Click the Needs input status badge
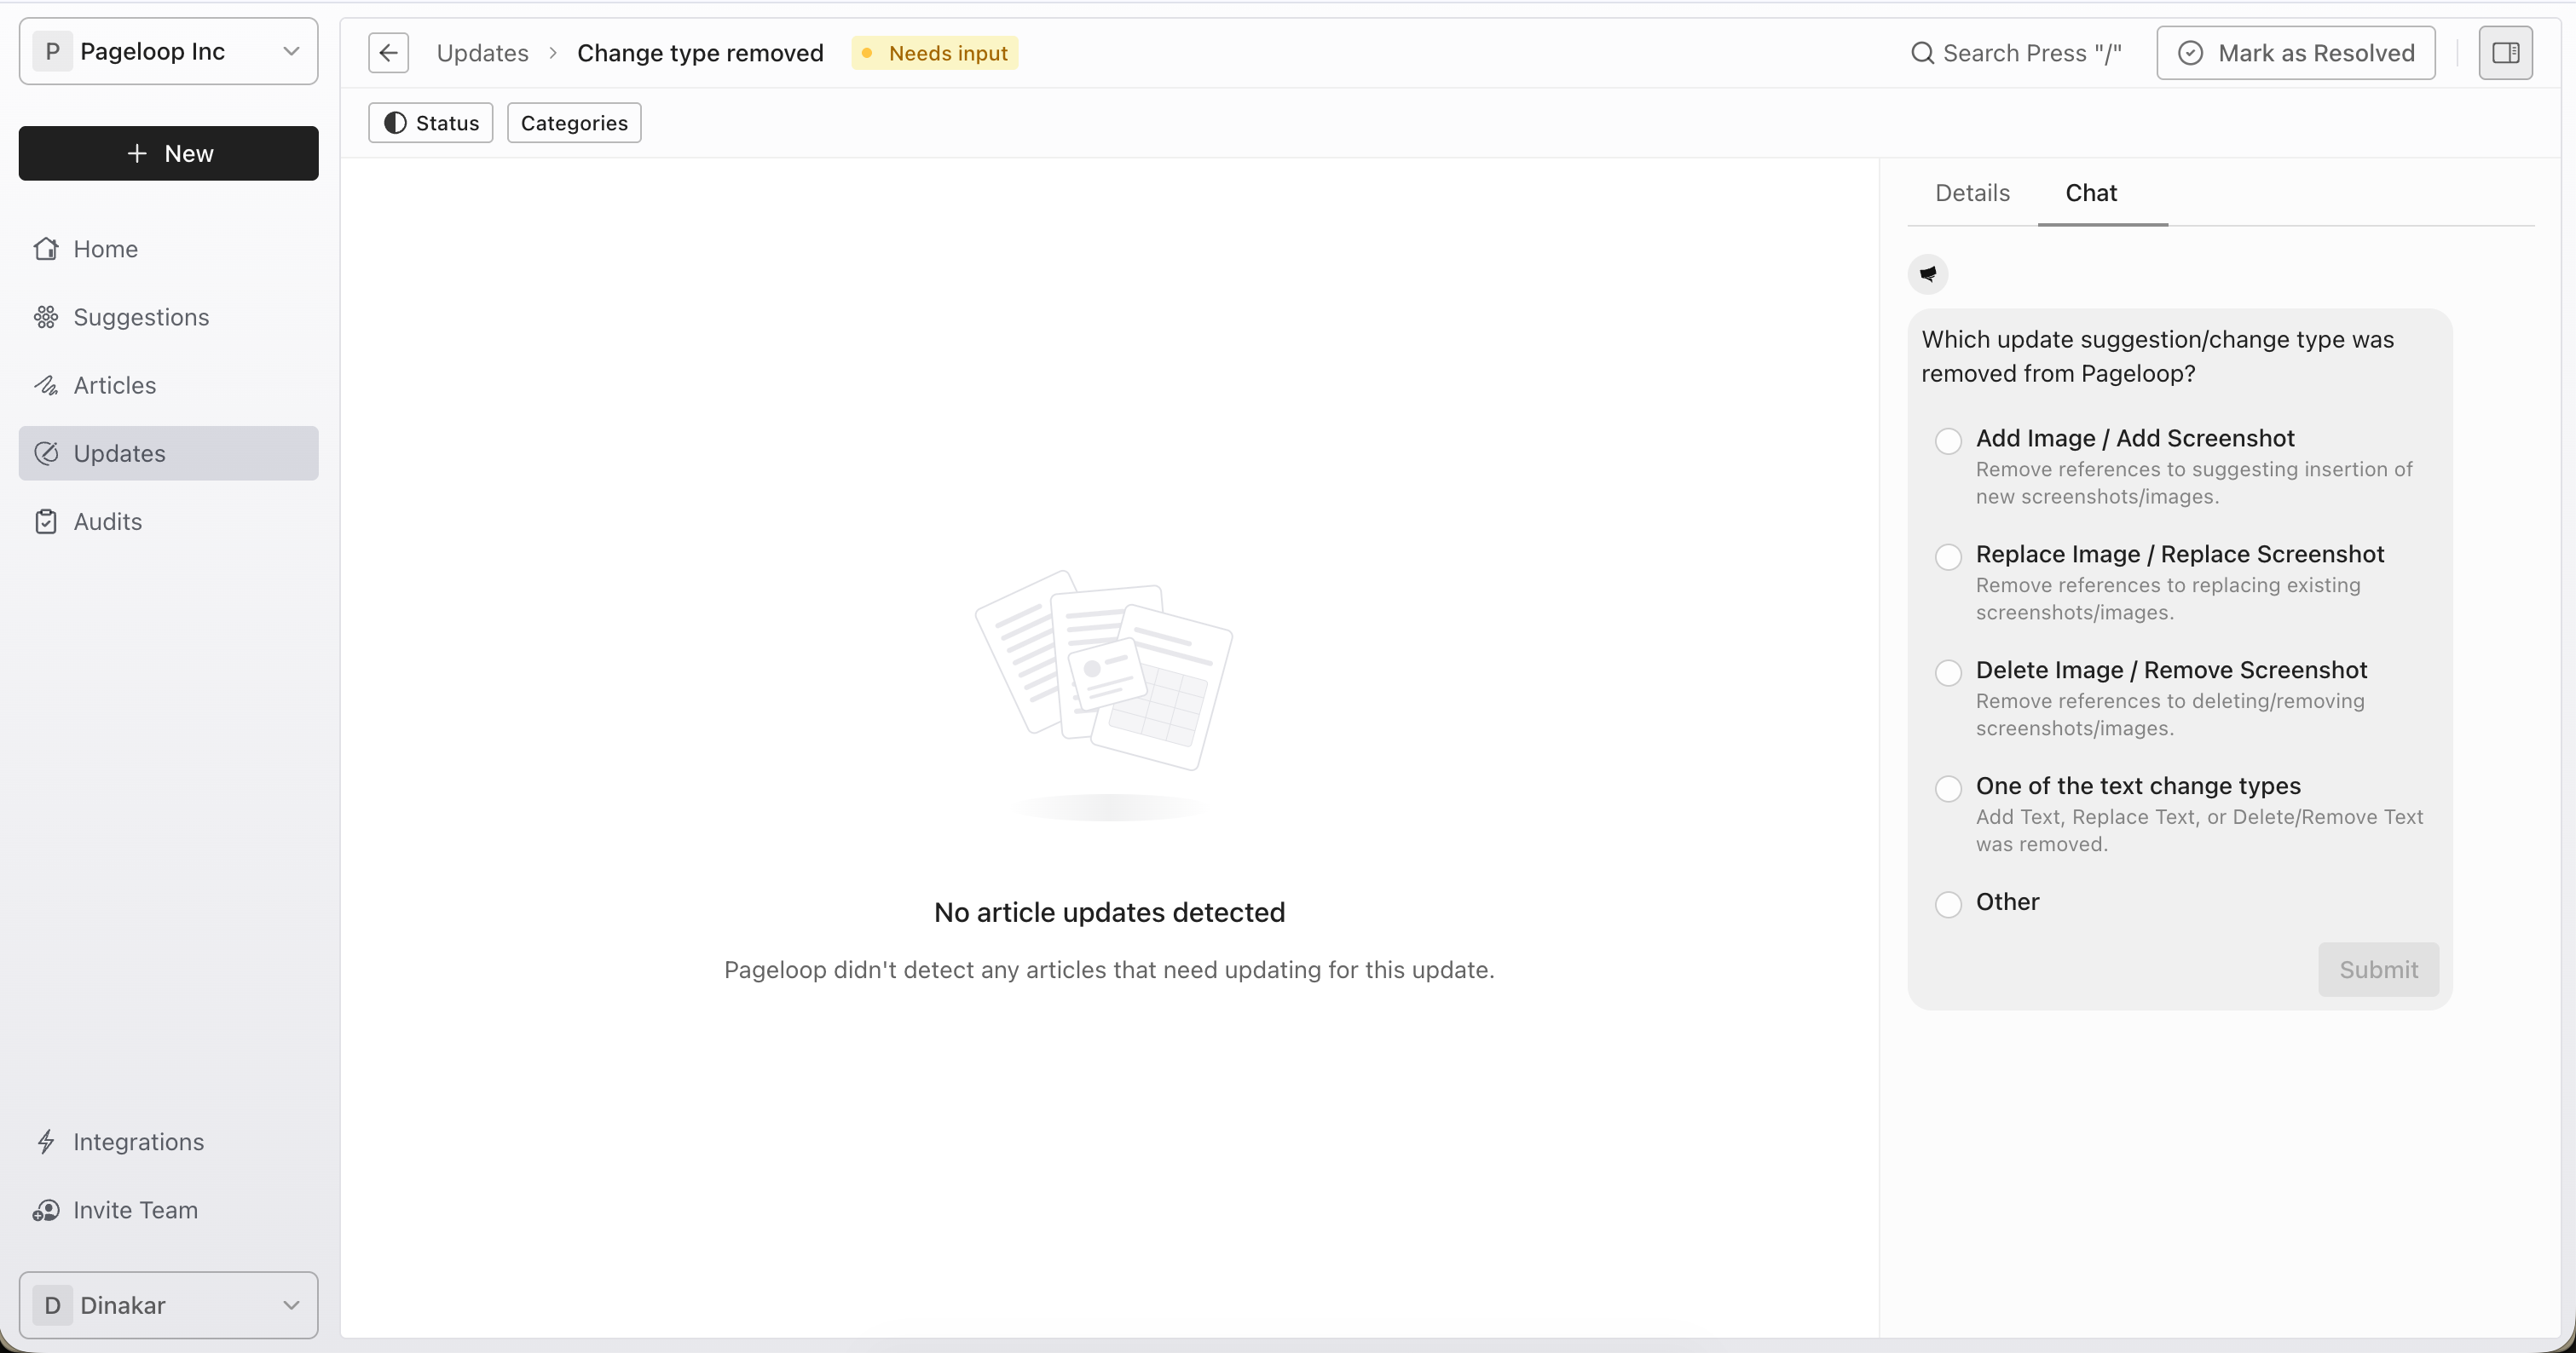Viewport: 2576px width, 1353px height. pyautogui.click(x=935, y=53)
